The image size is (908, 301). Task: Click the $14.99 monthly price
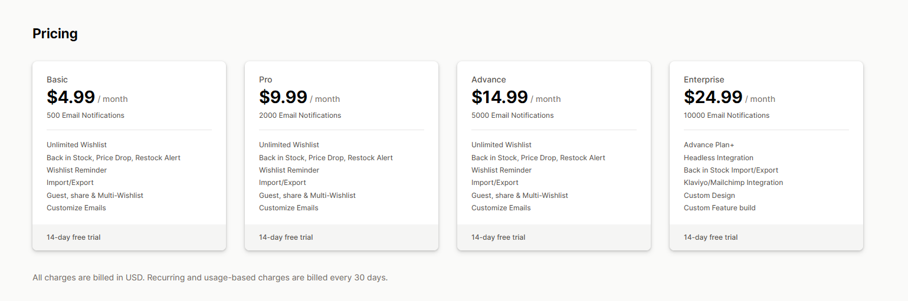(500, 97)
